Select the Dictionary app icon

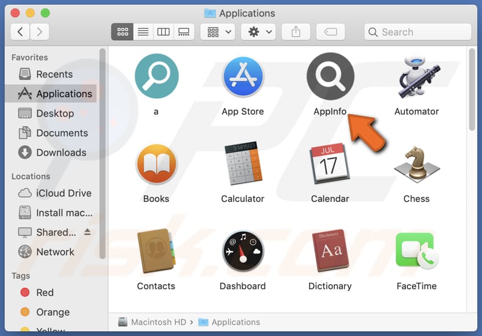tap(330, 251)
